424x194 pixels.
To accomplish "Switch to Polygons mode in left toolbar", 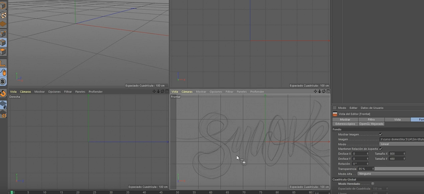I will pos(3,52).
